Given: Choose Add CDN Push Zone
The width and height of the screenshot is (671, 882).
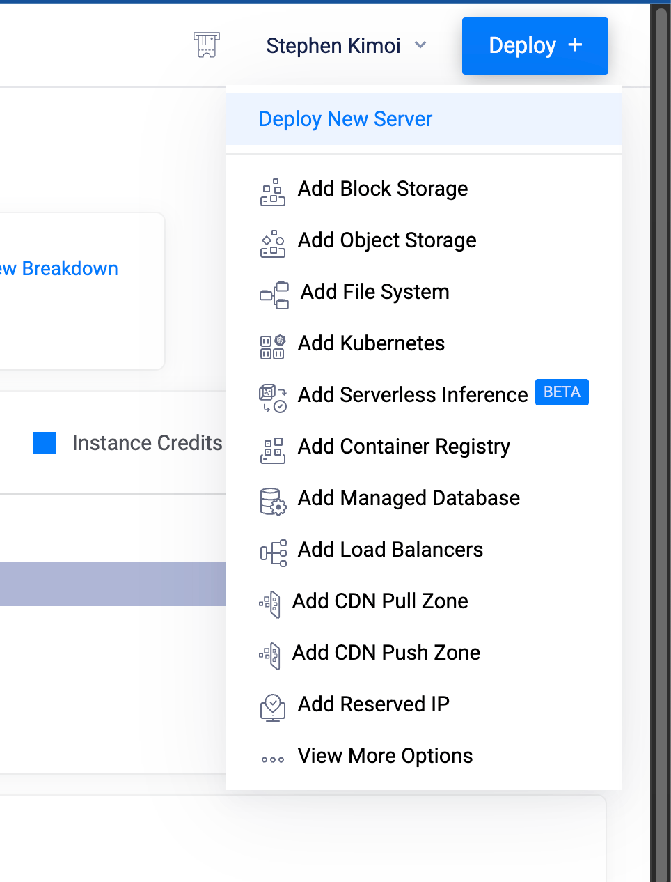Looking at the screenshot, I should tap(386, 653).
